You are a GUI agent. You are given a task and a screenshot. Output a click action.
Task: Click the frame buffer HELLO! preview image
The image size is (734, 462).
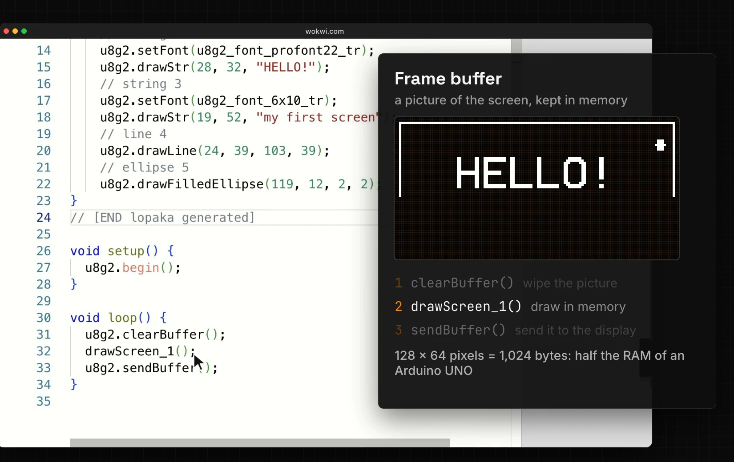click(x=537, y=188)
